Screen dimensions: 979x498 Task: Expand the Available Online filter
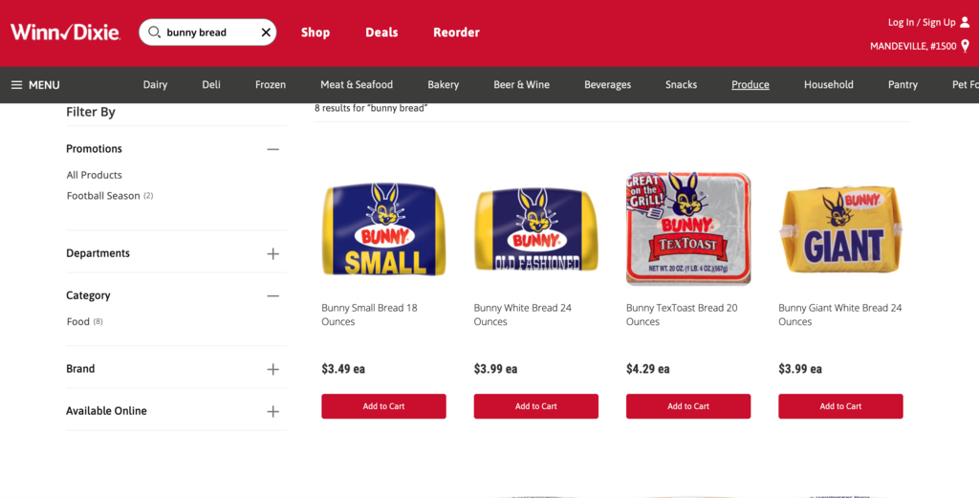[x=272, y=411]
